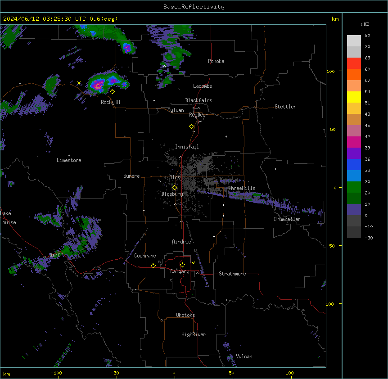Click the yellow diamond marker south of RedDeer
The height and width of the screenshot is (379, 388).
tap(192, 126)
